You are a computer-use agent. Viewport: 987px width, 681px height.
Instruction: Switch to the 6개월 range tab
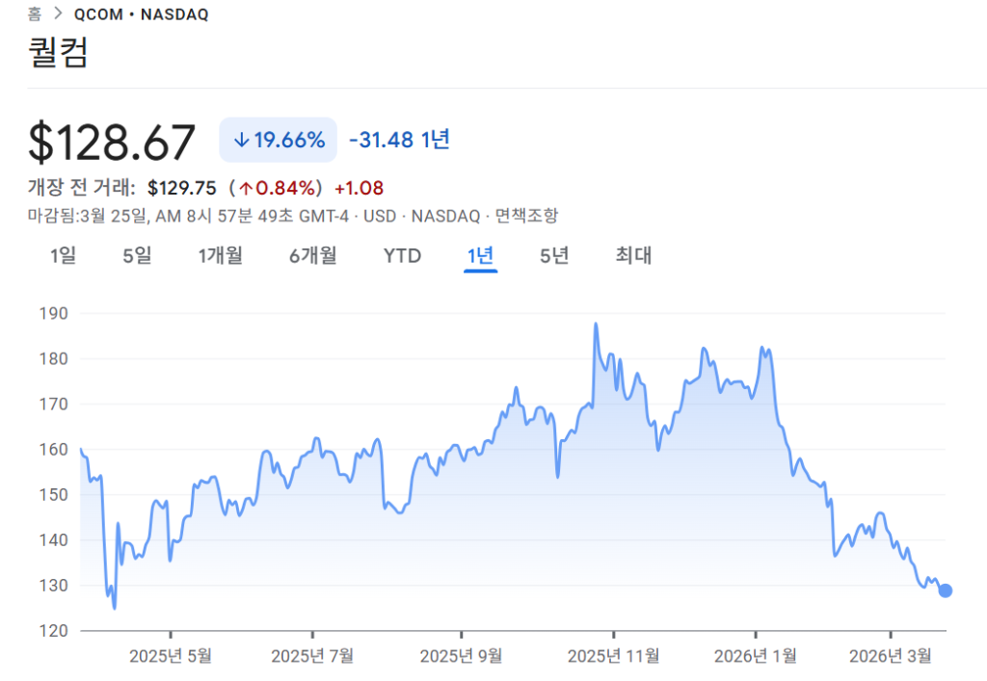click(313, 255)
